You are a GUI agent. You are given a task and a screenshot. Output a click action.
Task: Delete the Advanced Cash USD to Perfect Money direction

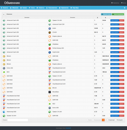pyautogui.click(x=121, y=48)
